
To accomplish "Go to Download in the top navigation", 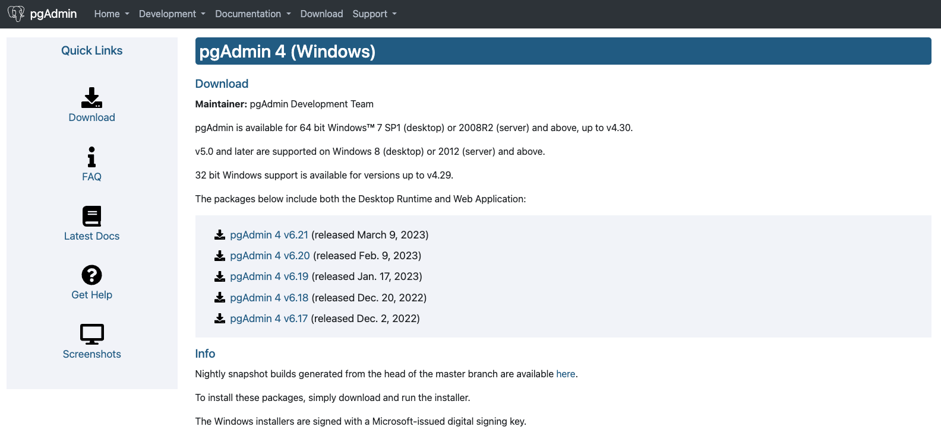I will 321,14.
